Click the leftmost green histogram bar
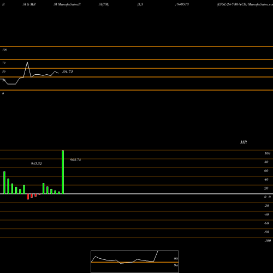The image size is (273, 273). (x=4, y=183)
